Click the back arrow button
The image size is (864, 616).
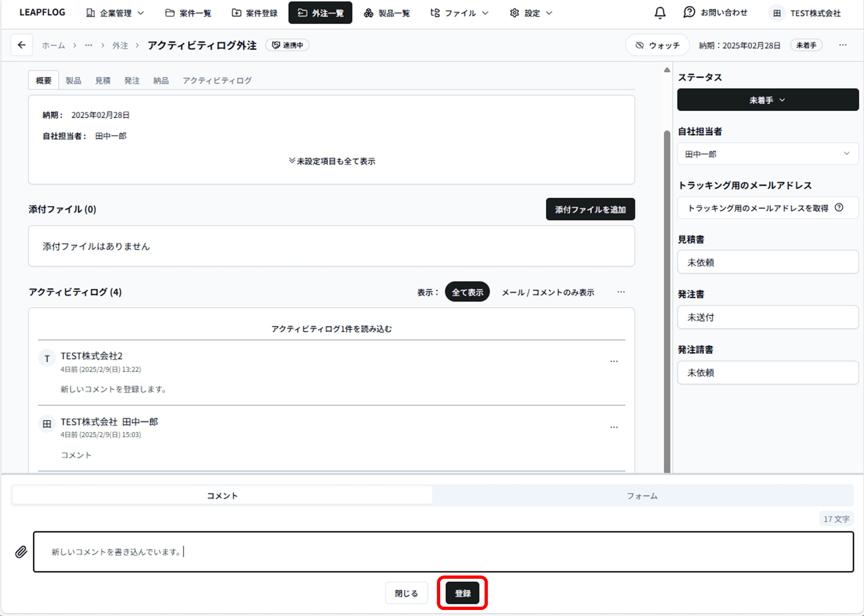click(21, 45)
